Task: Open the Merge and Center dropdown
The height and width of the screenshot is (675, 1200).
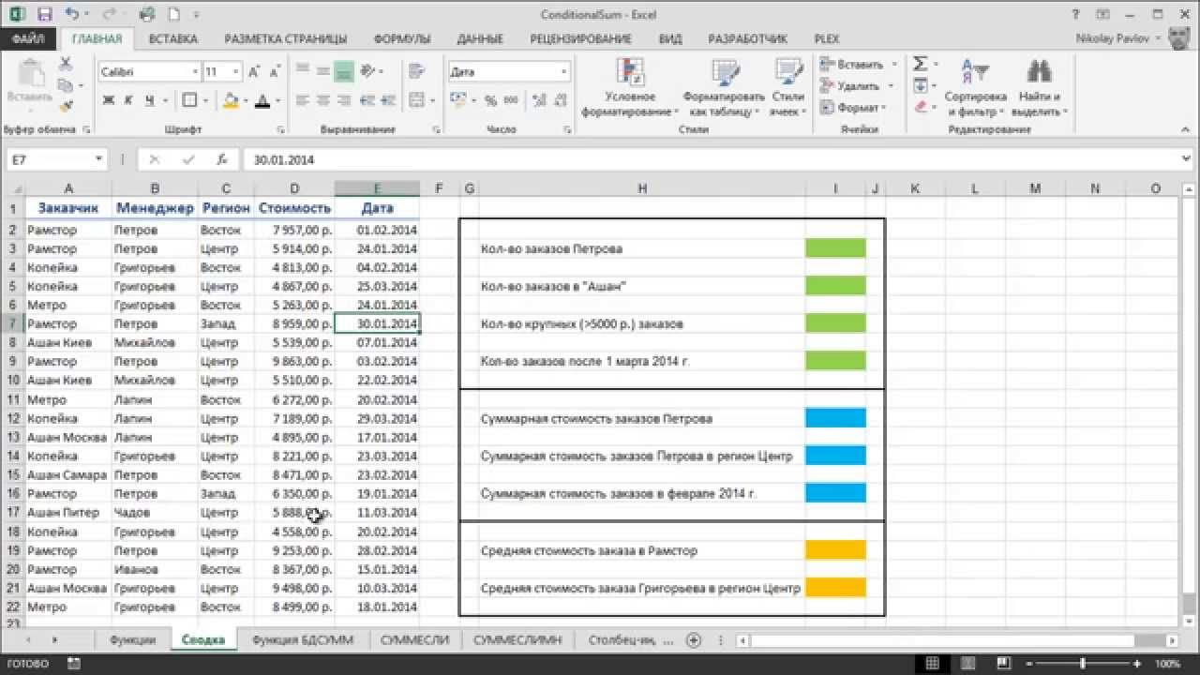Action: (x=431, y=100)
